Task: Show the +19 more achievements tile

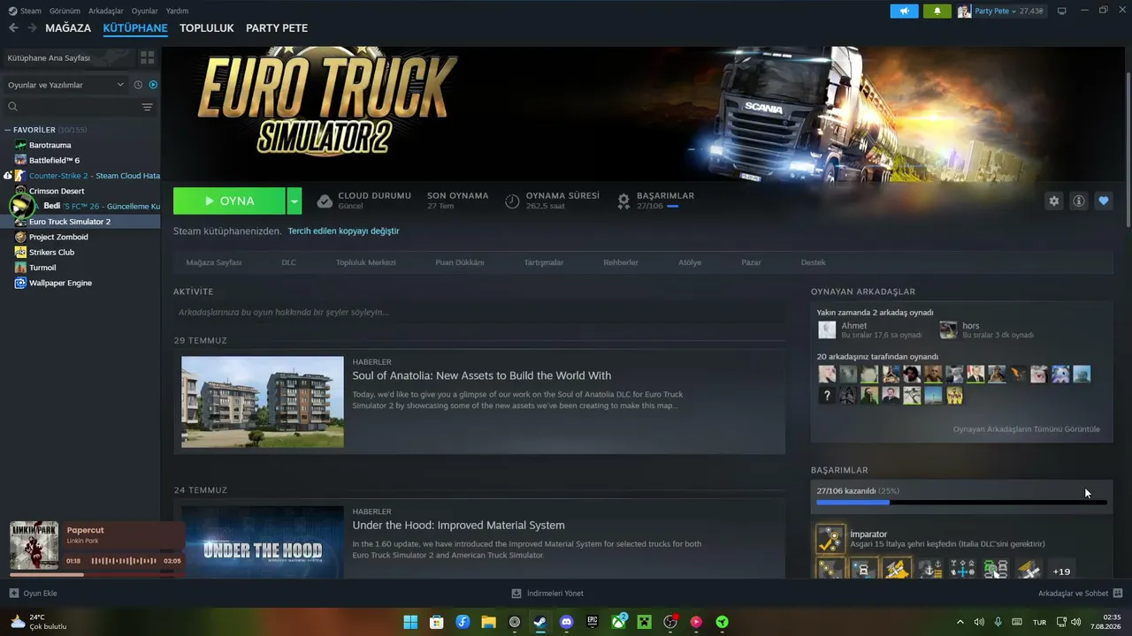Action: [1061, 572]
